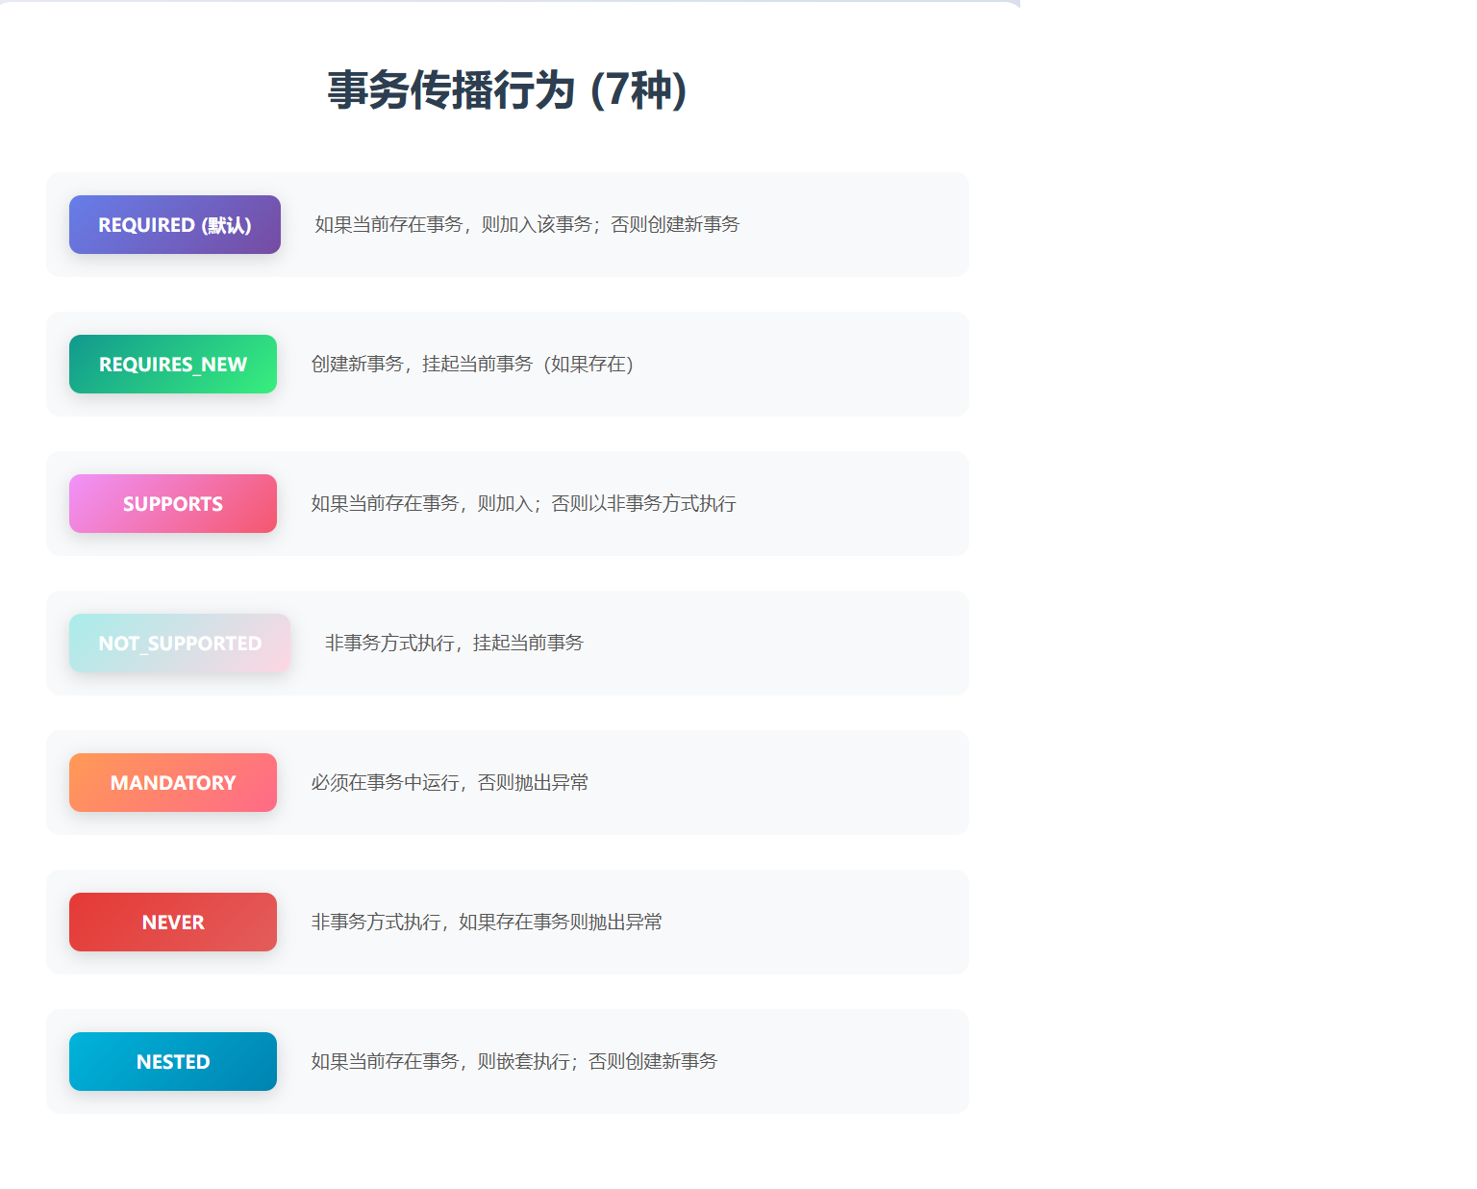Click the page title 事务传播行为 (7种)
The image size is (1477, 1189).
coord(507,91)
